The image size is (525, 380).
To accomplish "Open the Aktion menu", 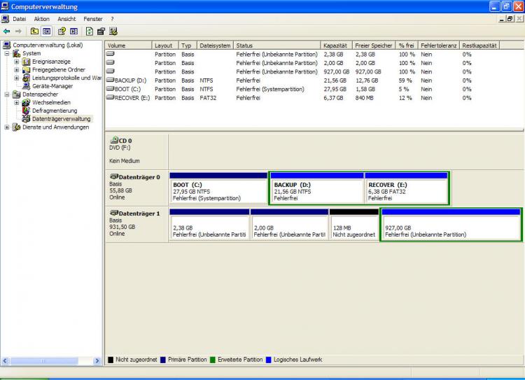I will [41, 18].
